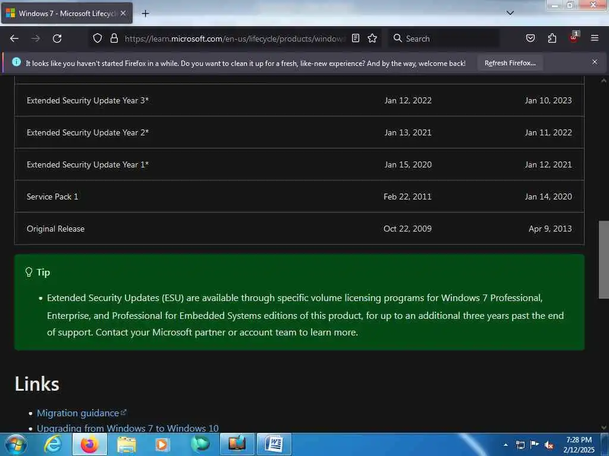The height and width of the screenshot is (456, 609).
Task: Select the Extended Security Update Year 1* cell
Action: [88, 165]
